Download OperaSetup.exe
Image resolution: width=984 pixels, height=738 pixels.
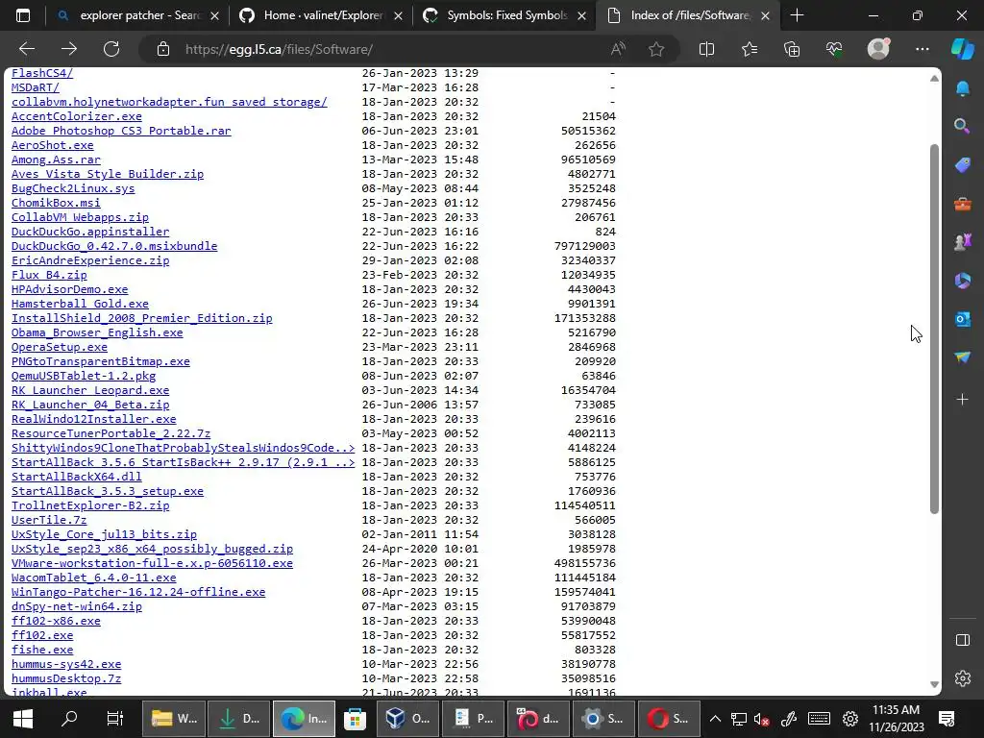click(x=59, y=347)
